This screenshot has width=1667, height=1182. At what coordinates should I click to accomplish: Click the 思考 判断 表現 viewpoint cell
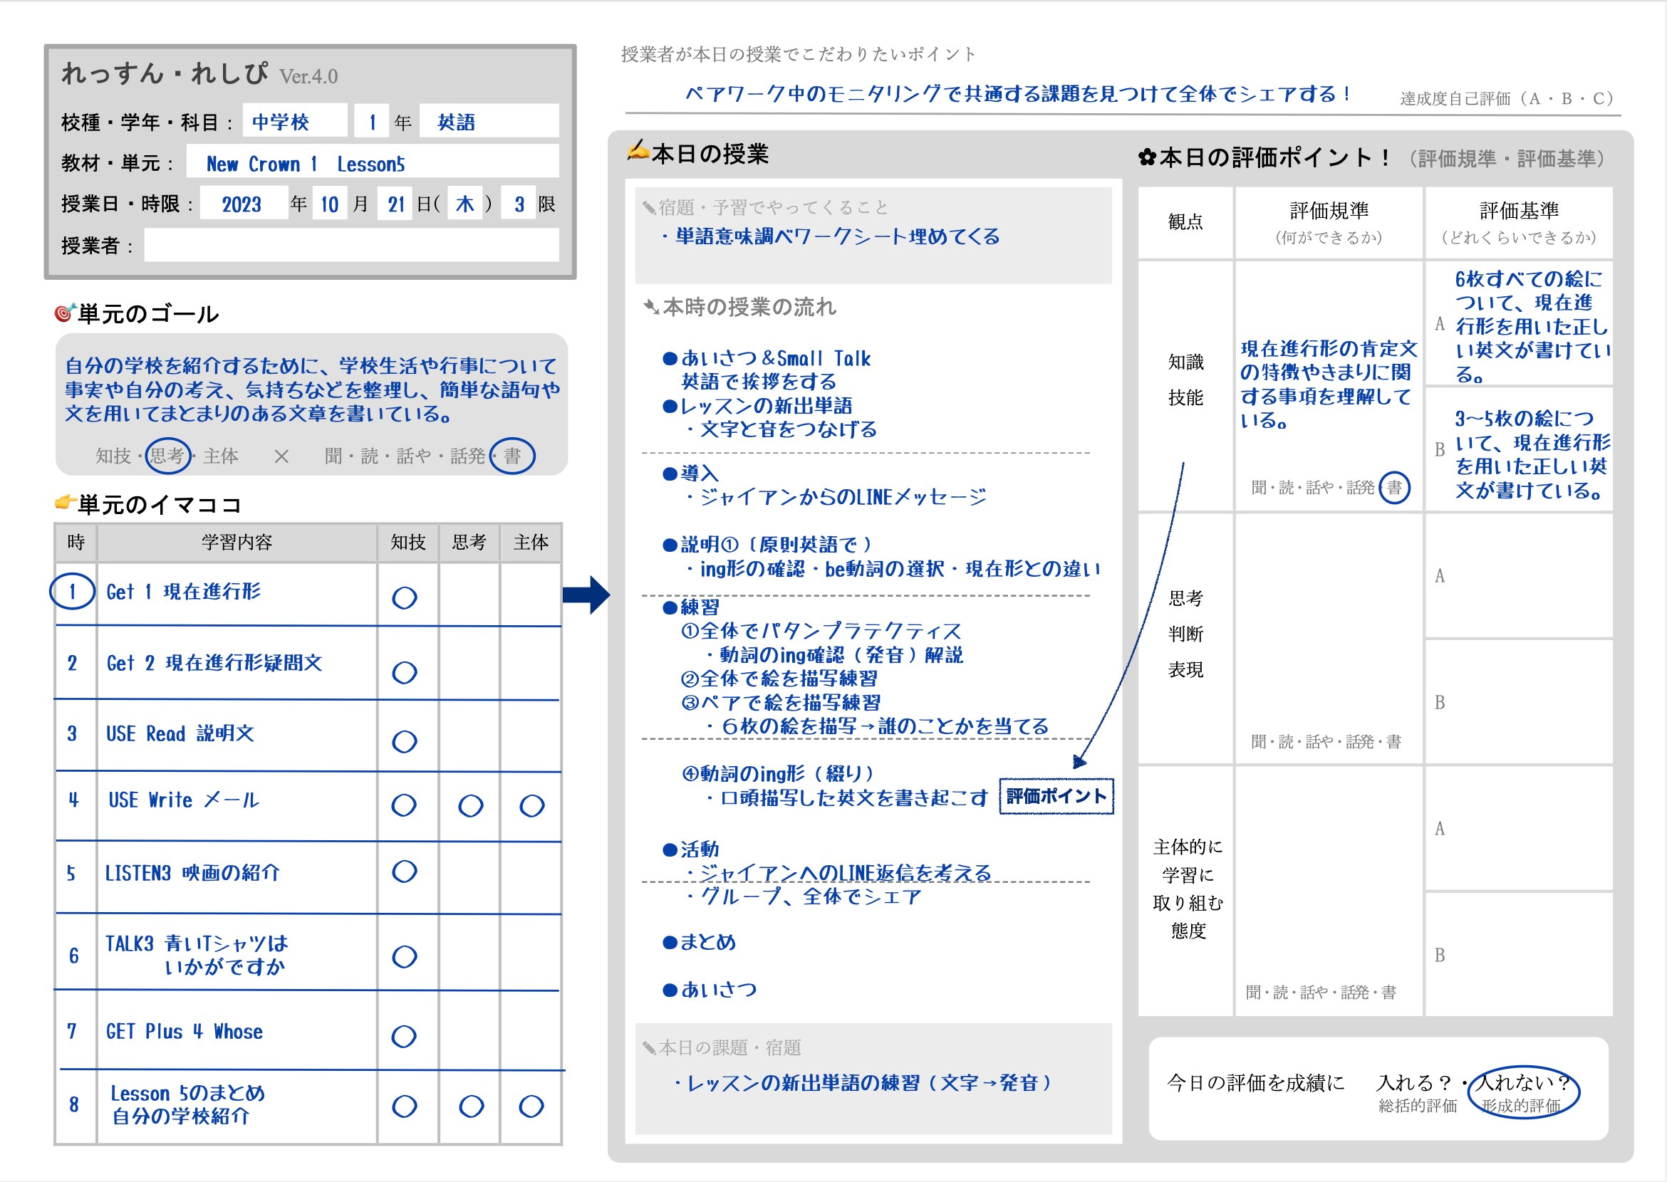tap(1185, 638)
